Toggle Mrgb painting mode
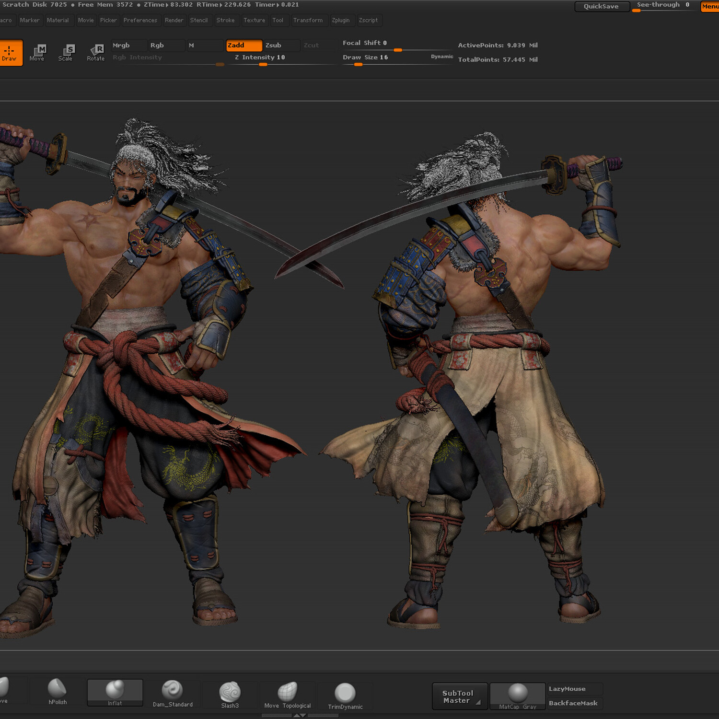The width and height of the screenshot is (719, 719). pos(128,45)
